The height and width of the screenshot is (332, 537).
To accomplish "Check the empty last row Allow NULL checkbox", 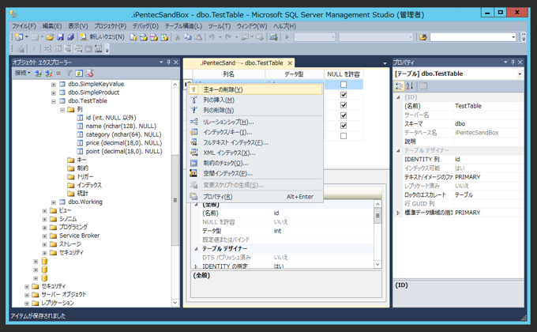I will point(344,136).
